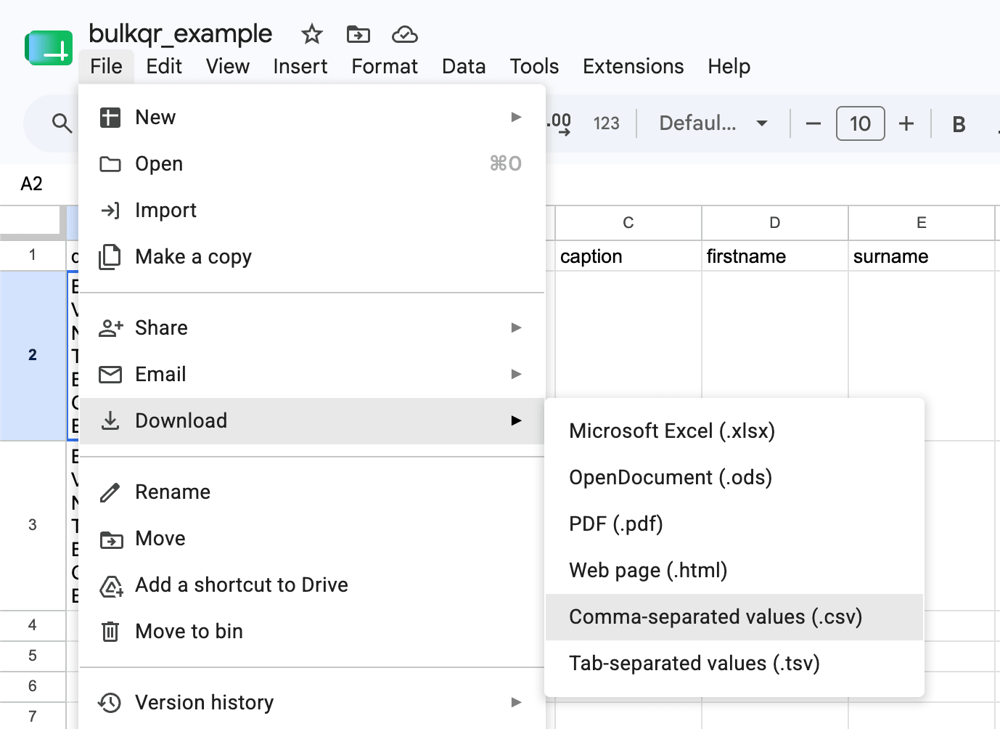Choose Add a shortcut to Drive
Image resolution: width=1000 pixels, height=729 pixels.
pos(312,585)
